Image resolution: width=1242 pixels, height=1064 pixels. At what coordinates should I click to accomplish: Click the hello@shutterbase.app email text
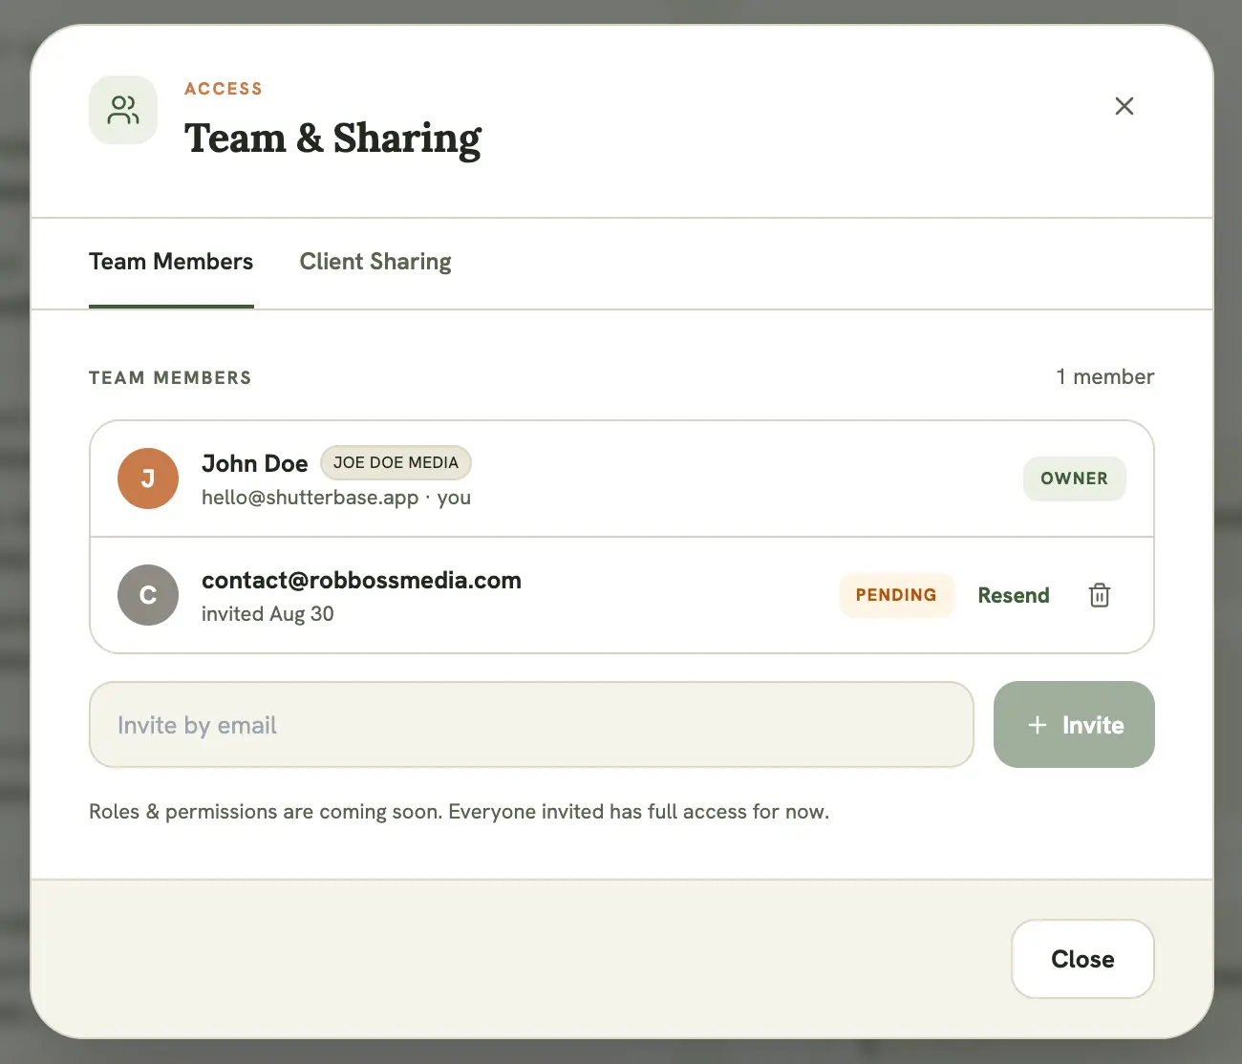[310, 498]
